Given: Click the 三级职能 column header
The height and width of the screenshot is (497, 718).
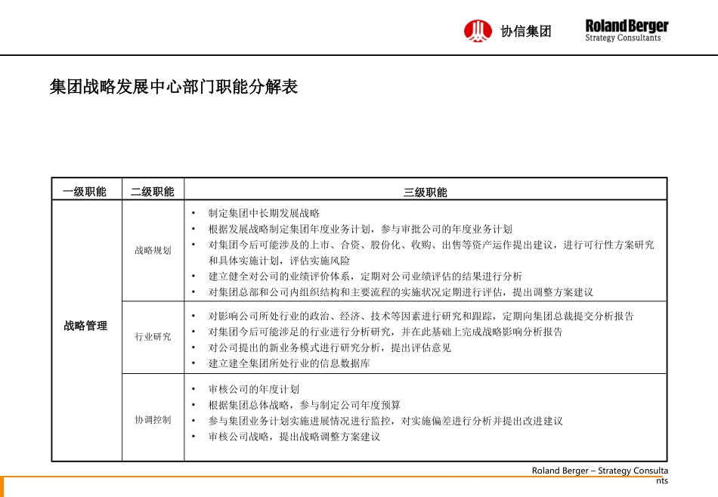Looking at the screenshot, I should [x=425, y=193].
